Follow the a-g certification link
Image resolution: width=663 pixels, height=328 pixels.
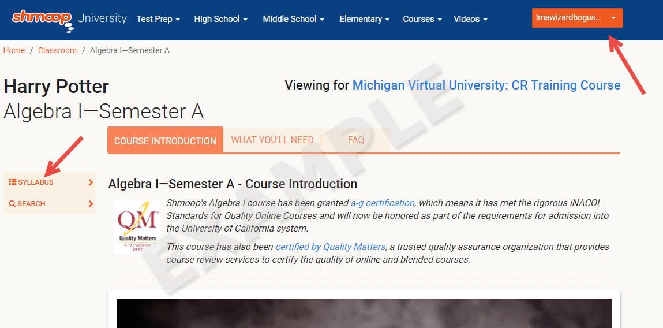[383, 203]
